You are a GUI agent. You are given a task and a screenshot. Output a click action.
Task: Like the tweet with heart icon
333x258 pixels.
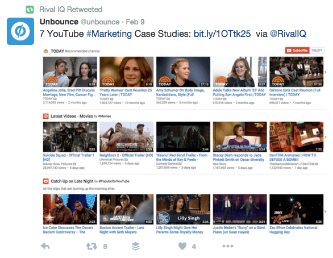(182, 246)
